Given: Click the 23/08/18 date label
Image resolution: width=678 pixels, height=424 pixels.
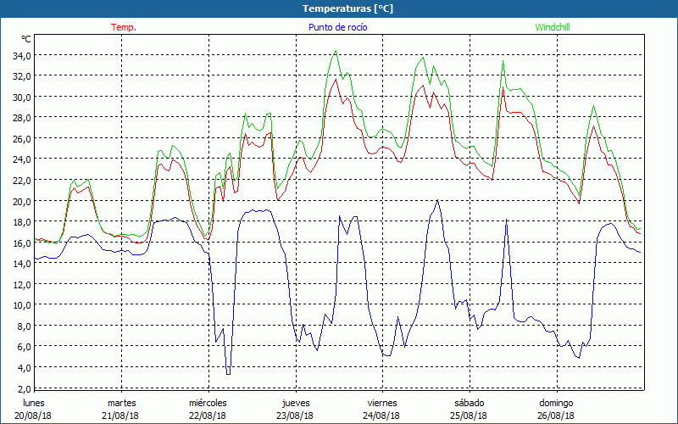Looking at the screenshot, I should 295,416.
